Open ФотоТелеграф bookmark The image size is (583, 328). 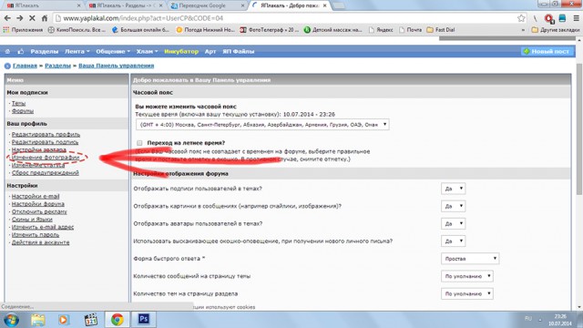point(269,30)
